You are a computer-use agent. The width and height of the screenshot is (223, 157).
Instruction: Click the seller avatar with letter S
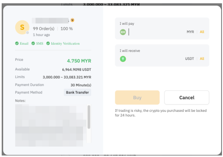pos(22,27)
